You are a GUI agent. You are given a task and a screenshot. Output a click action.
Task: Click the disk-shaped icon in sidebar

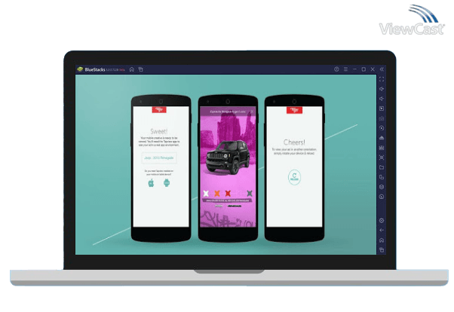click(x=382, y=148)
